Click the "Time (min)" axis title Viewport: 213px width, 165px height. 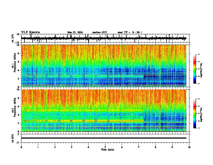coord(108,150)
